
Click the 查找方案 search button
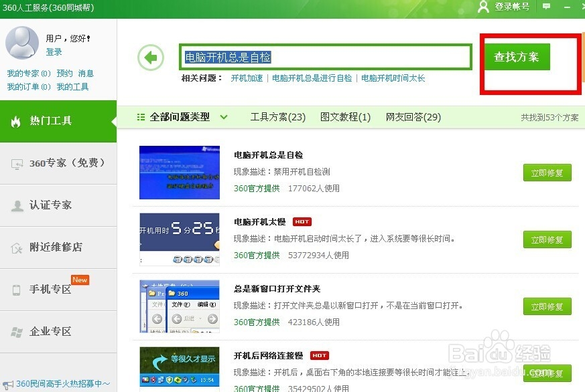tap(517, 57)
